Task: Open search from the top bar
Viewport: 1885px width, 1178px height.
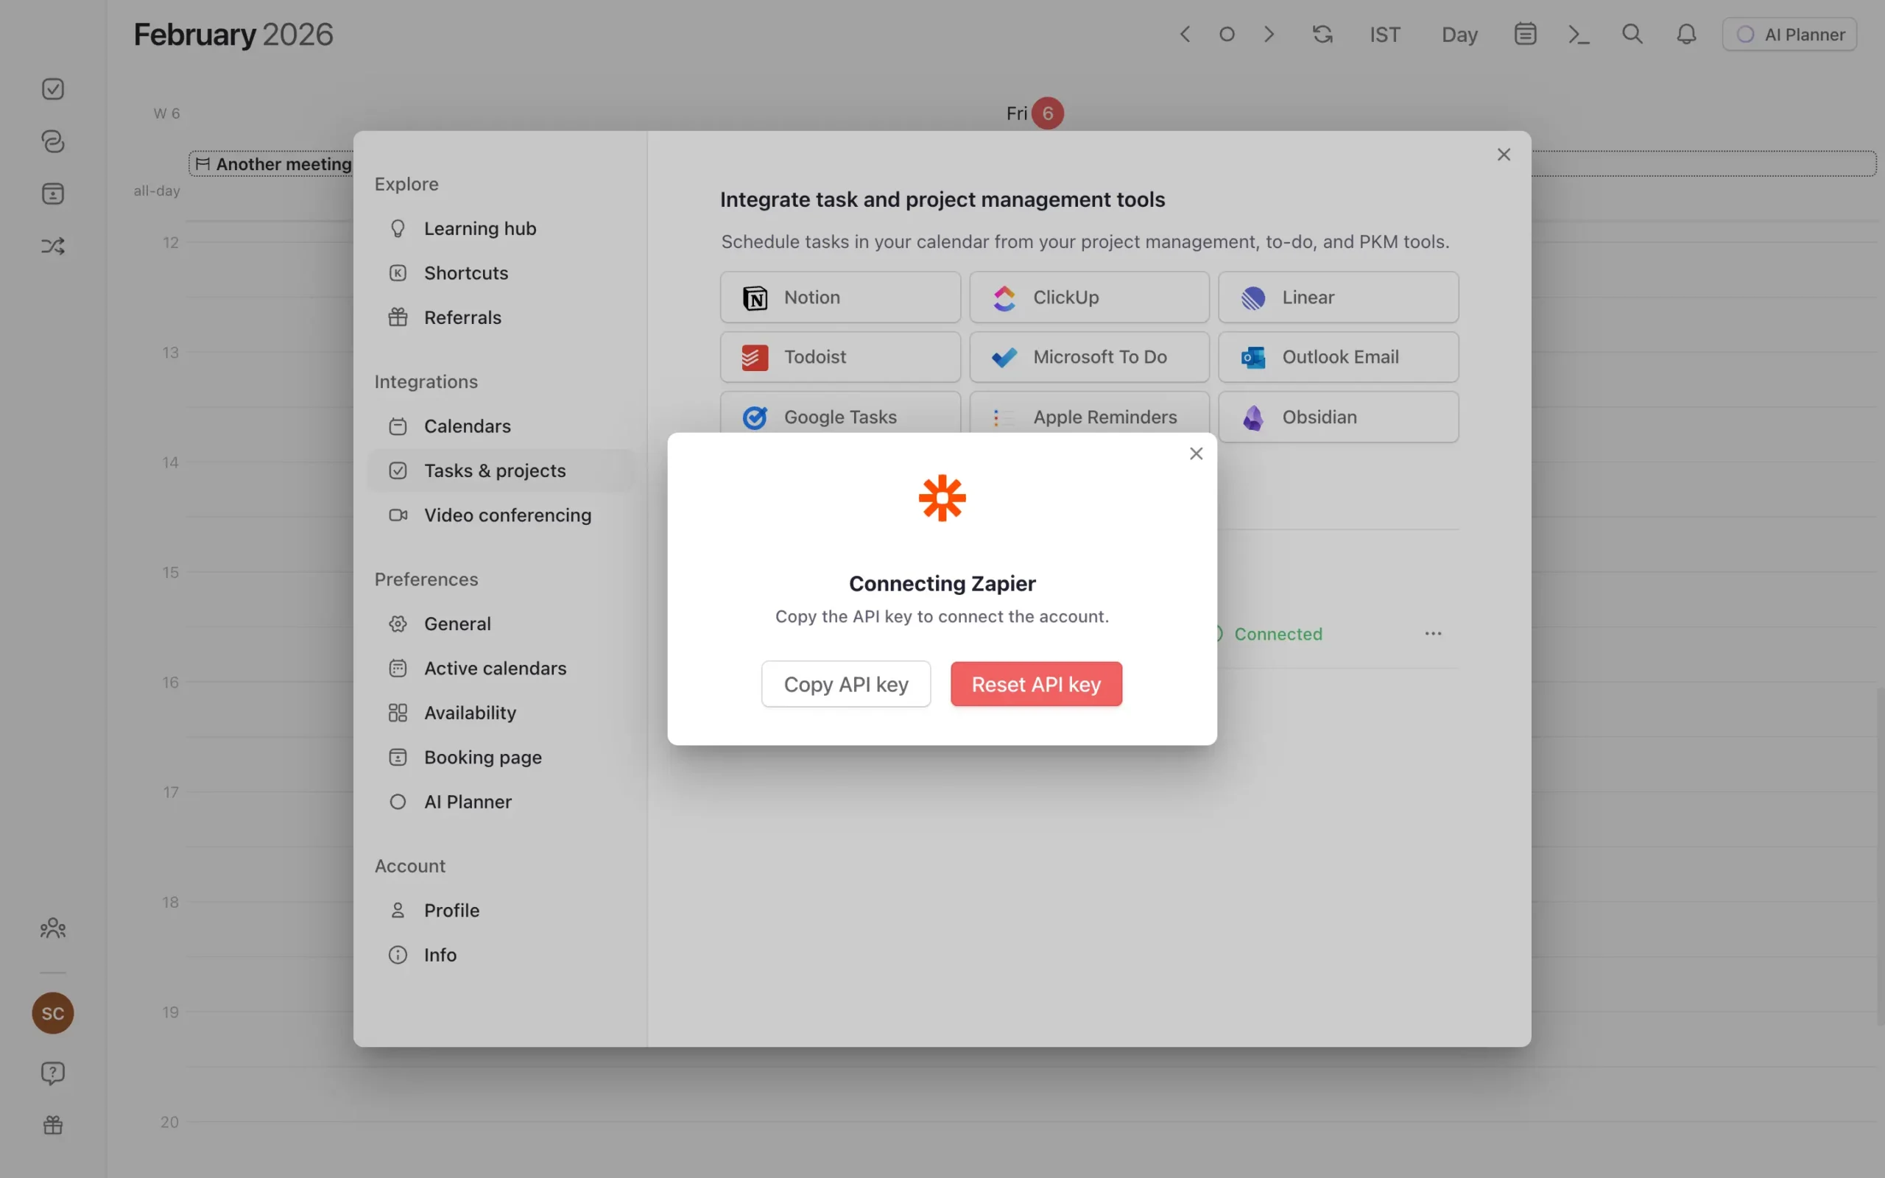Action: point(1632,35)
